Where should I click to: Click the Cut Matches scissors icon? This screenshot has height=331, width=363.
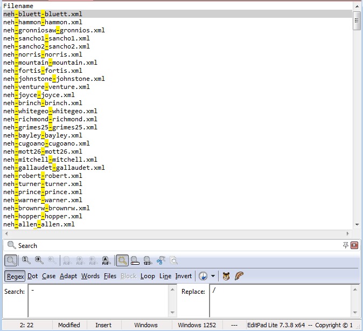tap(161, 260)
